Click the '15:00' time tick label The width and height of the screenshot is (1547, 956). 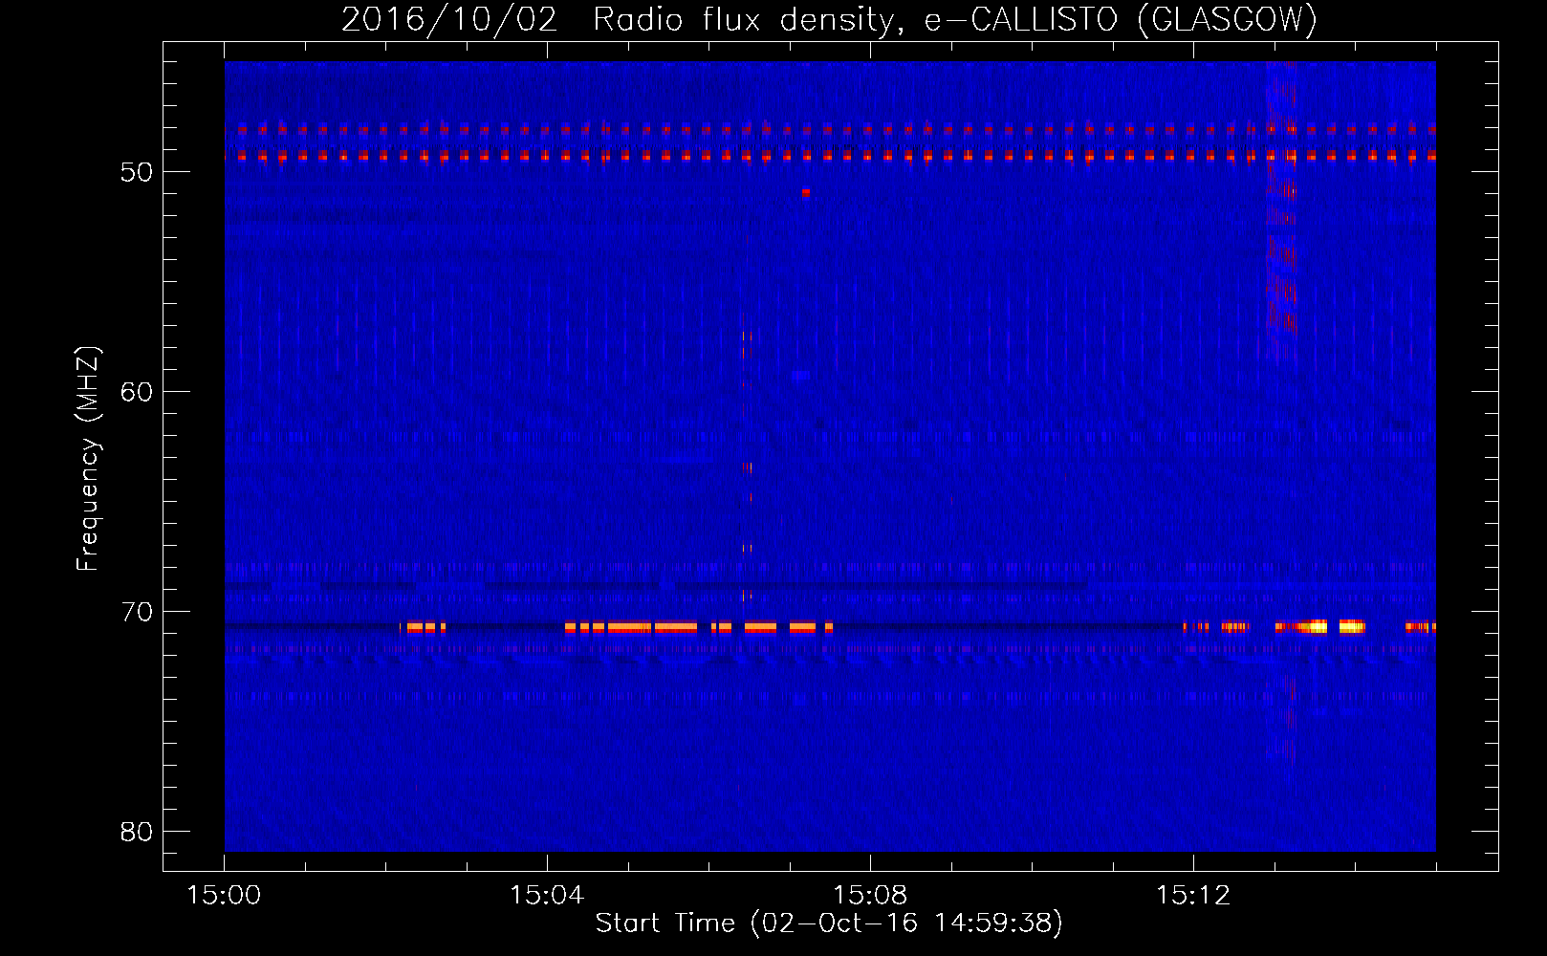pyautogui.click(x=224, y=896)
